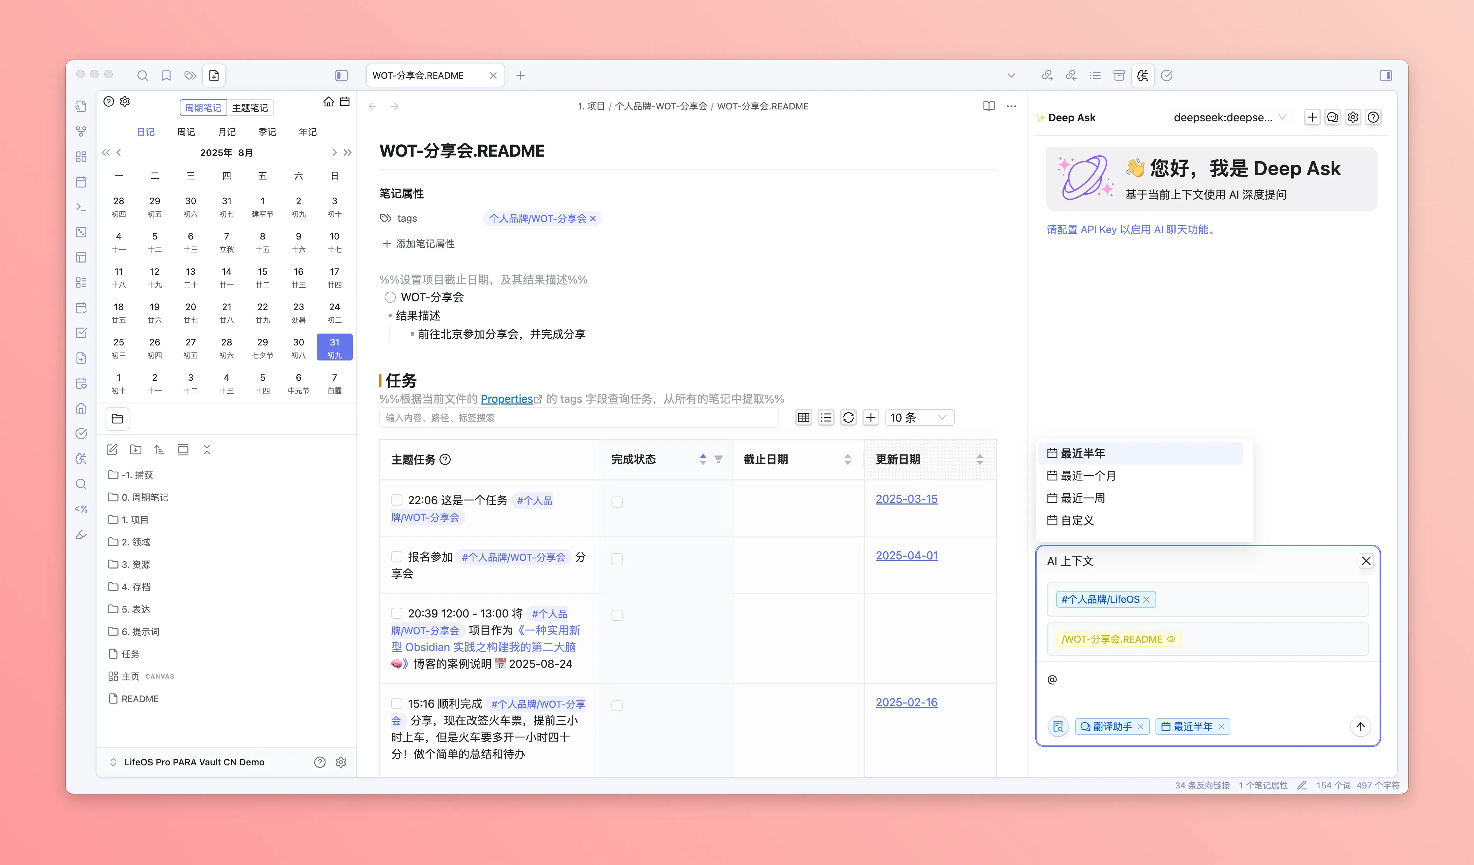Click the new chat plus icon in Deep Ask
The height and width of the screenshot is (865, 1474).
point(1312,117)
